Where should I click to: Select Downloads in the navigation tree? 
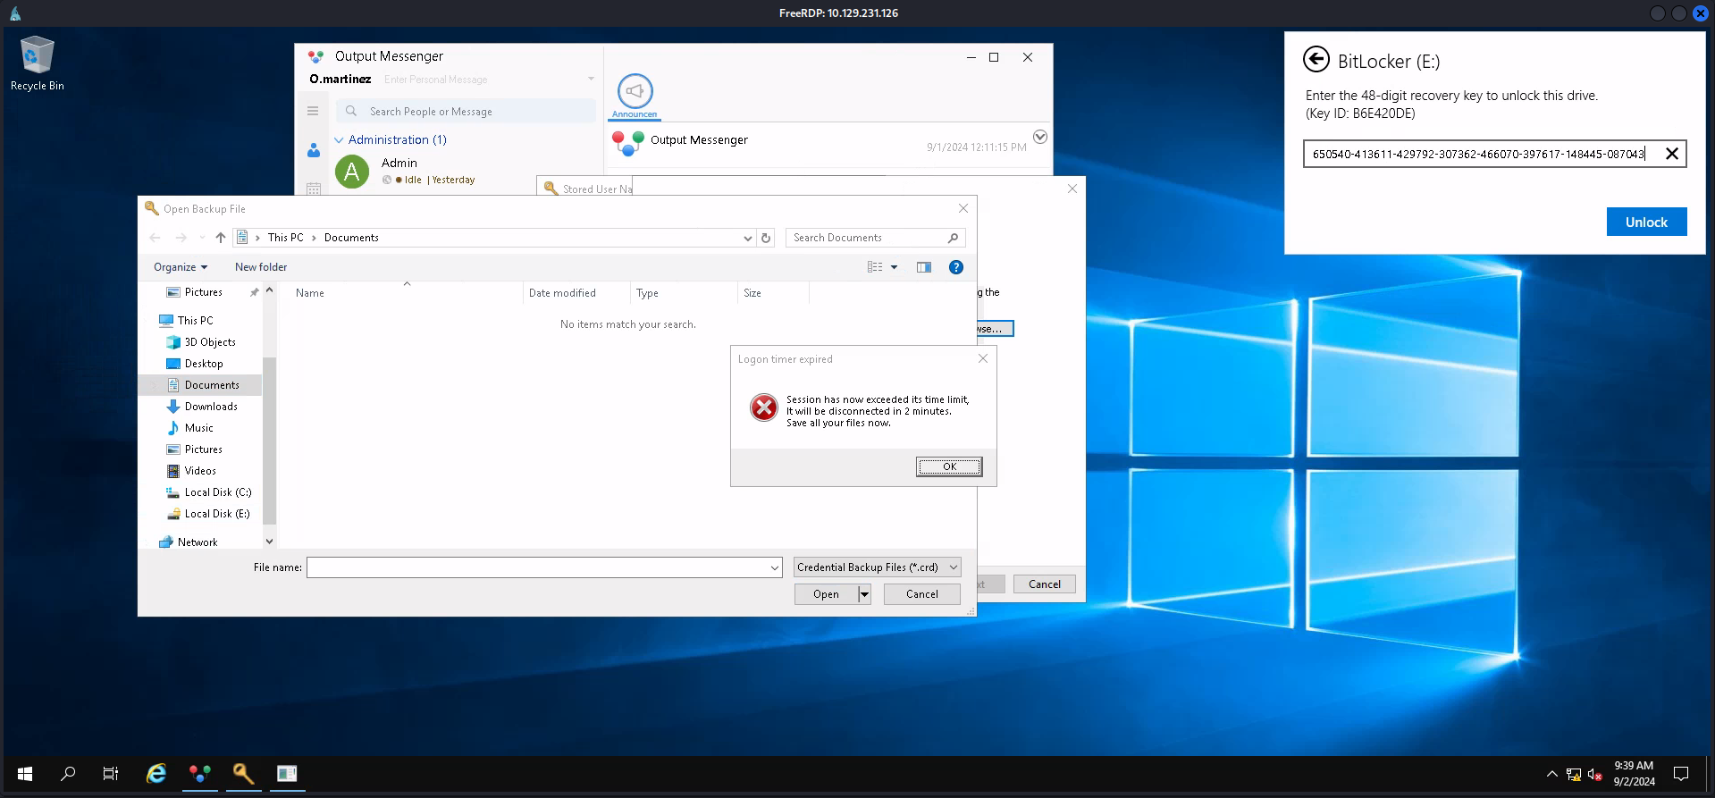point(211,407)
